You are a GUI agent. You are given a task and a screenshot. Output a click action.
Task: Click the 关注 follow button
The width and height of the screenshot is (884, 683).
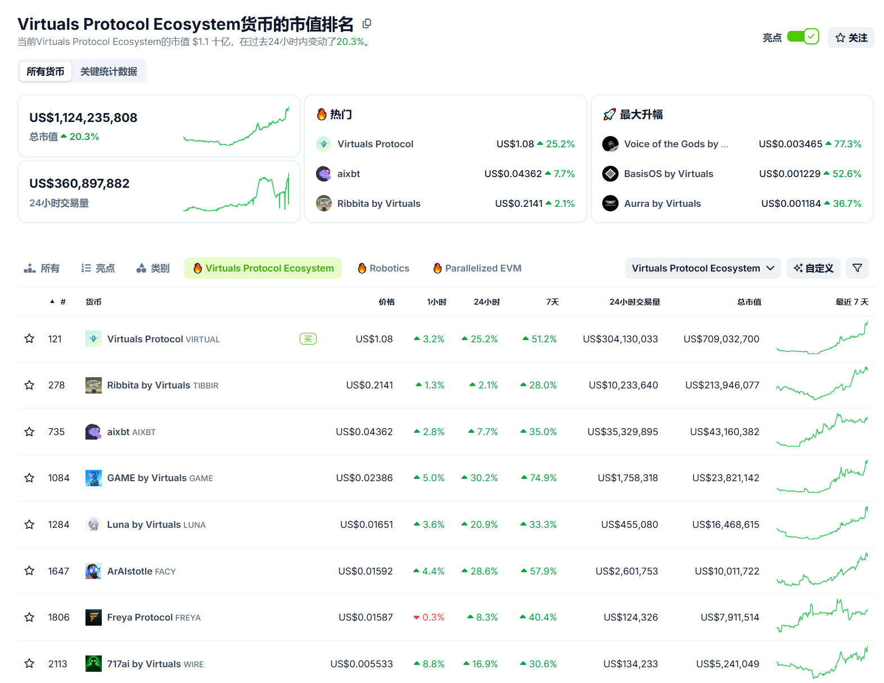tap(851, 38)
